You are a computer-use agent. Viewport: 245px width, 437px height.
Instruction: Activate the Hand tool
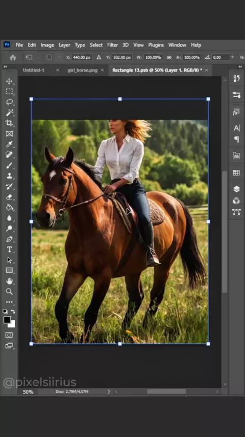click(9, 280)
